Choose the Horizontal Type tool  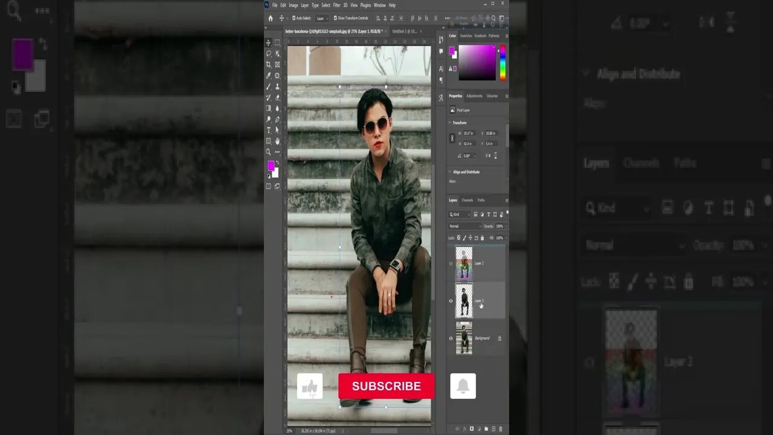269,130
